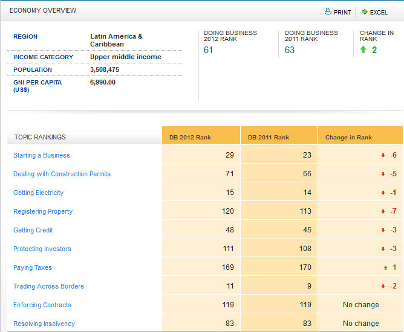The height and width of the screenshot is (332, 404).
Task: Open the Protecting Investors link
Action: coord(42,249)
